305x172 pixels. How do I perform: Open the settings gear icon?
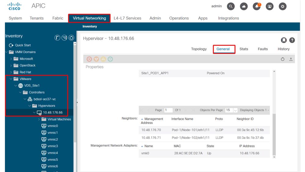point(283,6)
